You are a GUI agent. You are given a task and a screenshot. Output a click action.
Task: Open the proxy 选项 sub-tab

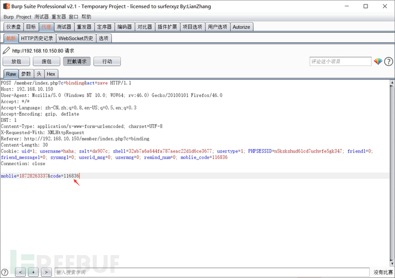(x=104, y=38)
